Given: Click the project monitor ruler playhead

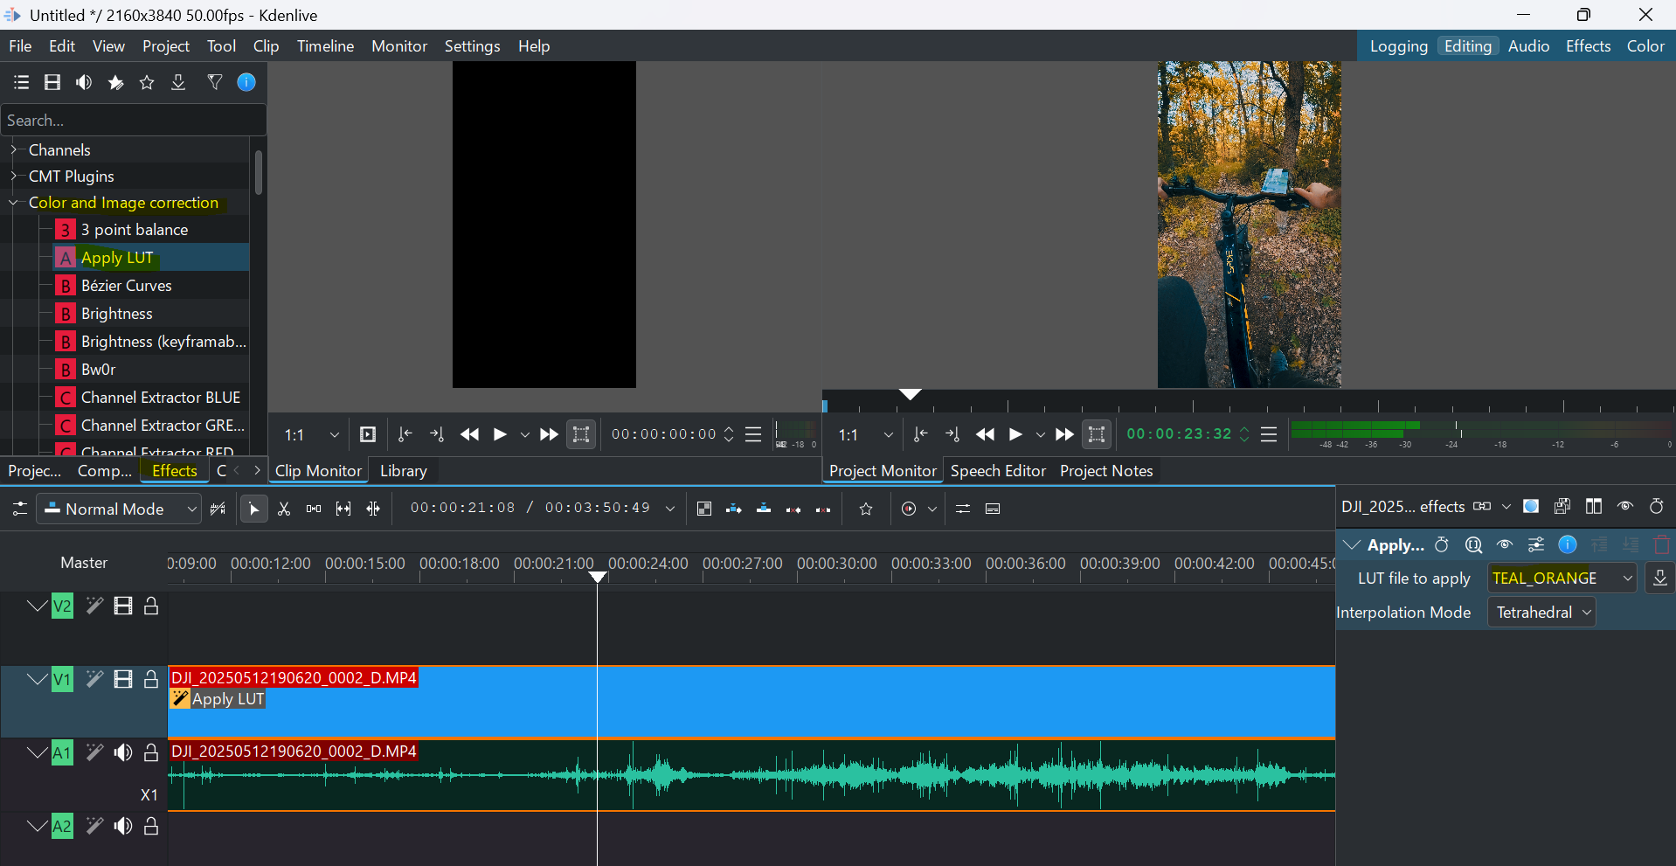Looking at the screenshot, I should 911,395.
